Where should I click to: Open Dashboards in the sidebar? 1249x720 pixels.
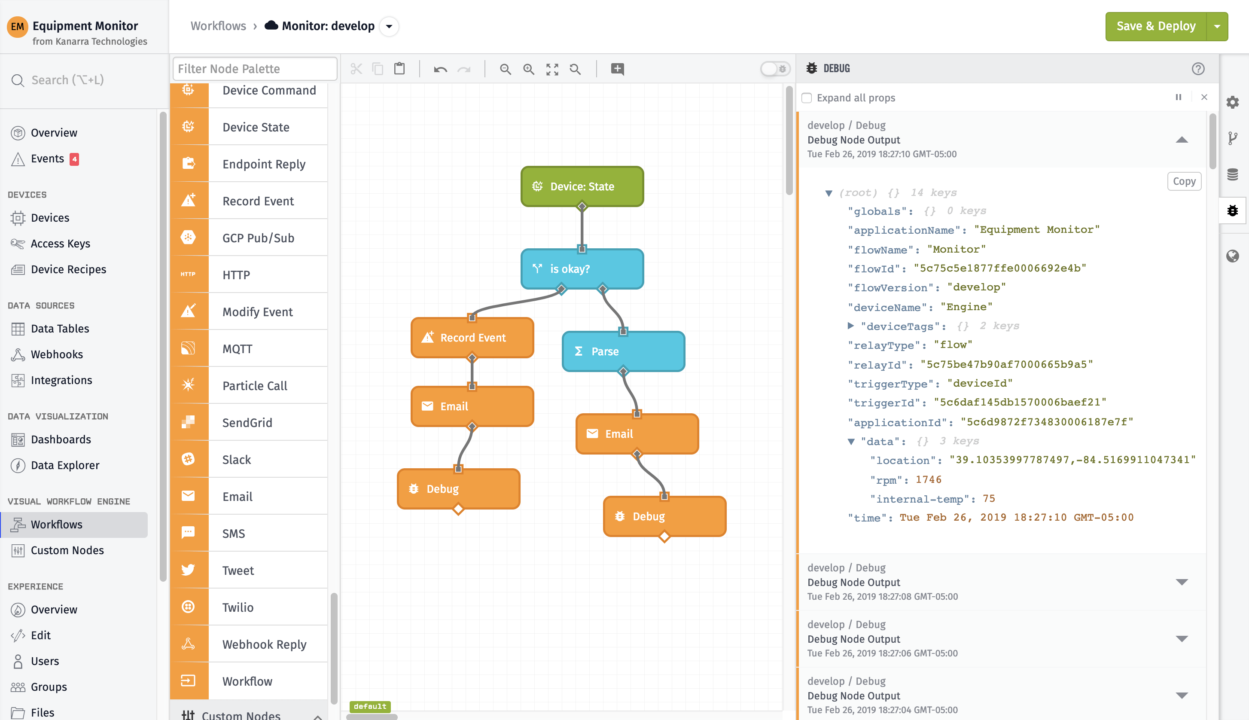click(x=61, y=439)
